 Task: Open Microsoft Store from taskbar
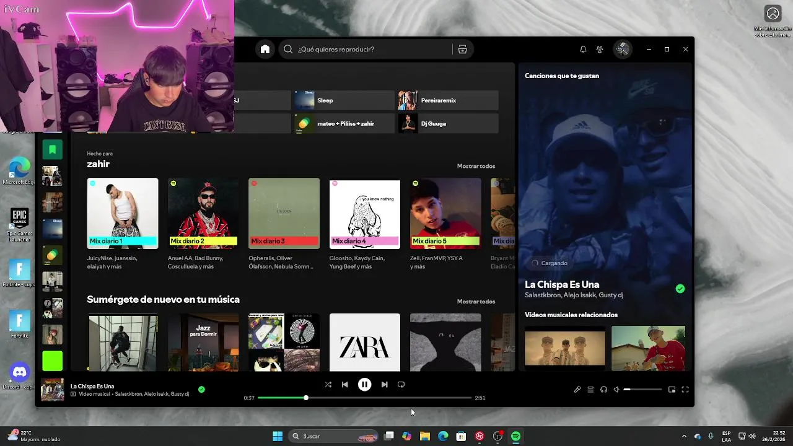coord(461,436)
